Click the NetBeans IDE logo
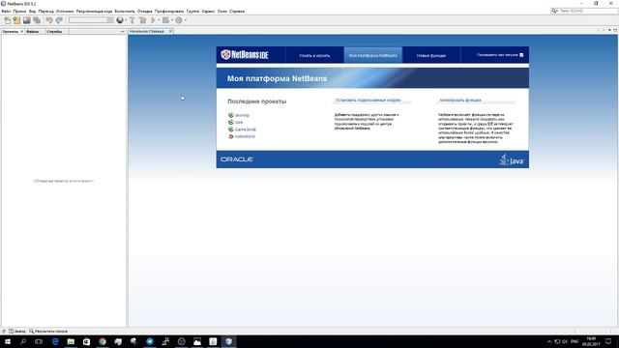 (245, 55)
